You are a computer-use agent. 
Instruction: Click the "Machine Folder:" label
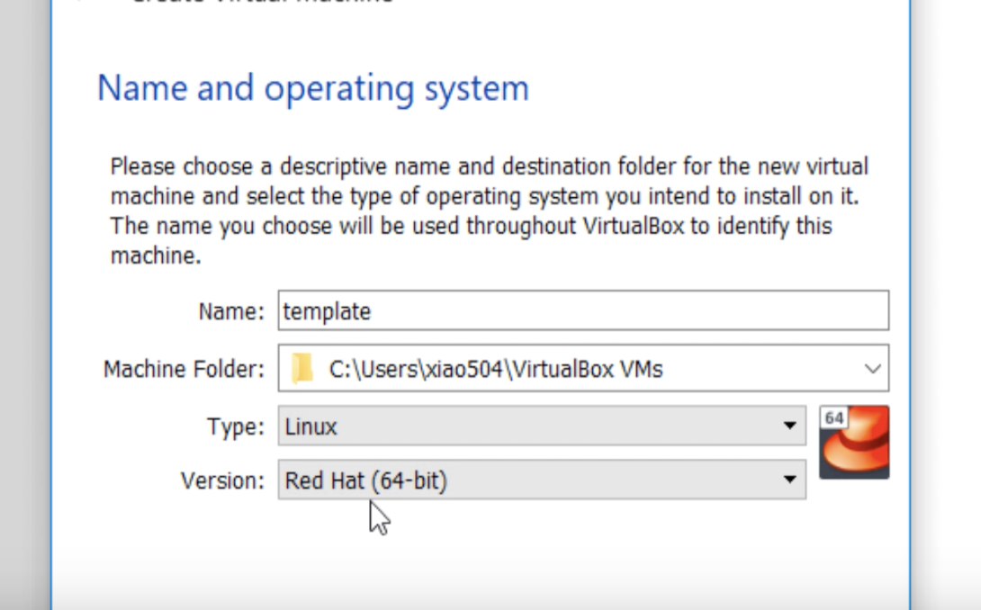click(x=184, y=369)
